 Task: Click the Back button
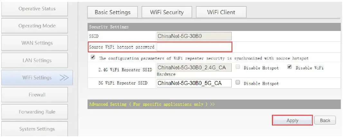pos(325,121)
